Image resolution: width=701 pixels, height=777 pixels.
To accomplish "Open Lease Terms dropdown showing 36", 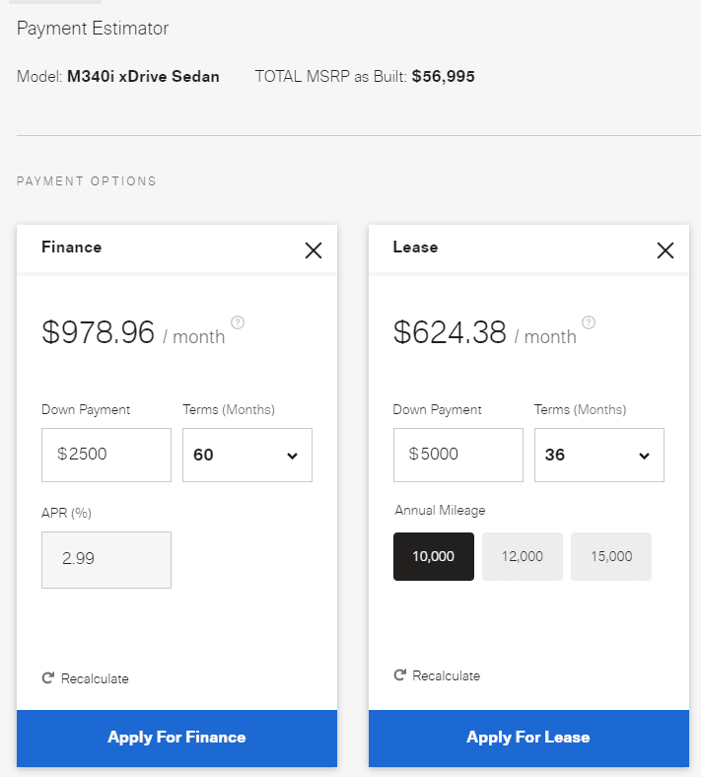I will 598,455.
